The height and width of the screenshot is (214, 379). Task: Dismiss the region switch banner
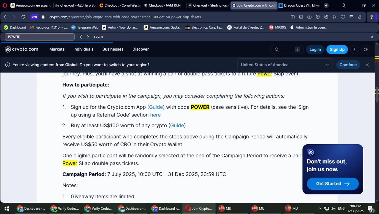(367, 65)
